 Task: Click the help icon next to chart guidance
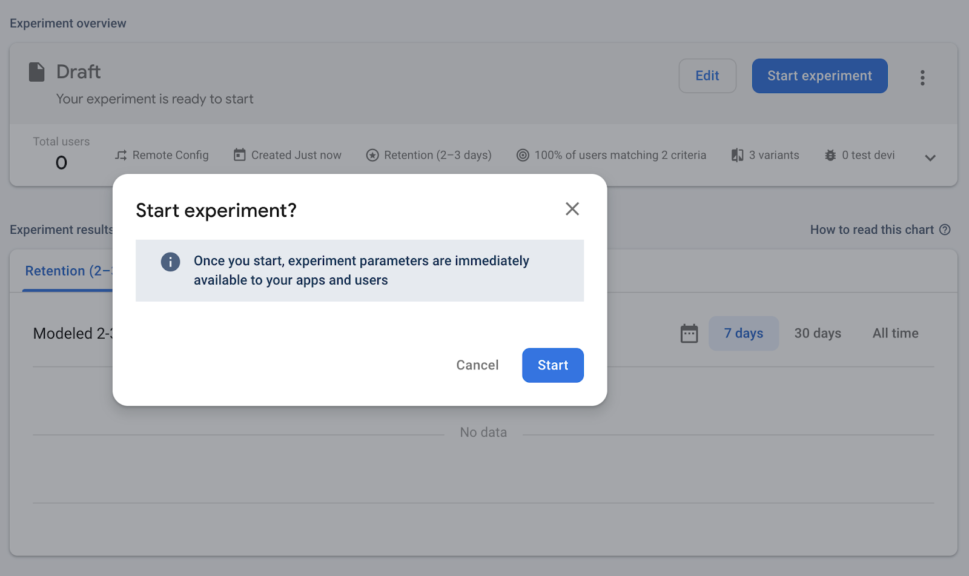click(x=946, y=230)
